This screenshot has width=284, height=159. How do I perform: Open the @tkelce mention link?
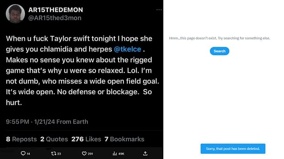tap(127, 49)
